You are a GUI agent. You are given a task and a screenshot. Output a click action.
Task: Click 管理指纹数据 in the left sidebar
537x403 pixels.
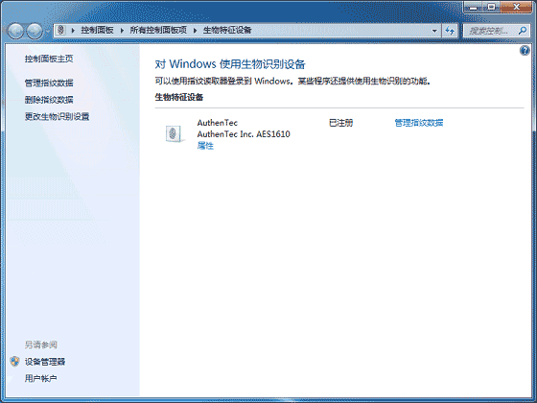coord(49,83)
